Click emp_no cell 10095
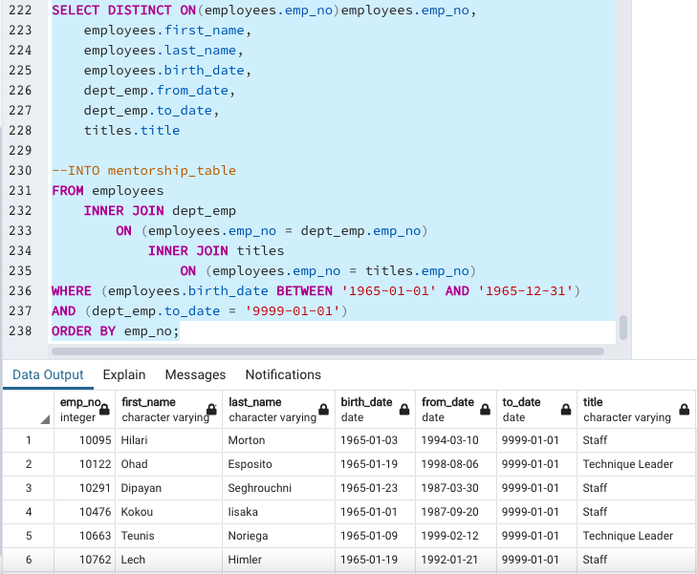The height and width of the screenshot is (574, 697). pos(84,440)
